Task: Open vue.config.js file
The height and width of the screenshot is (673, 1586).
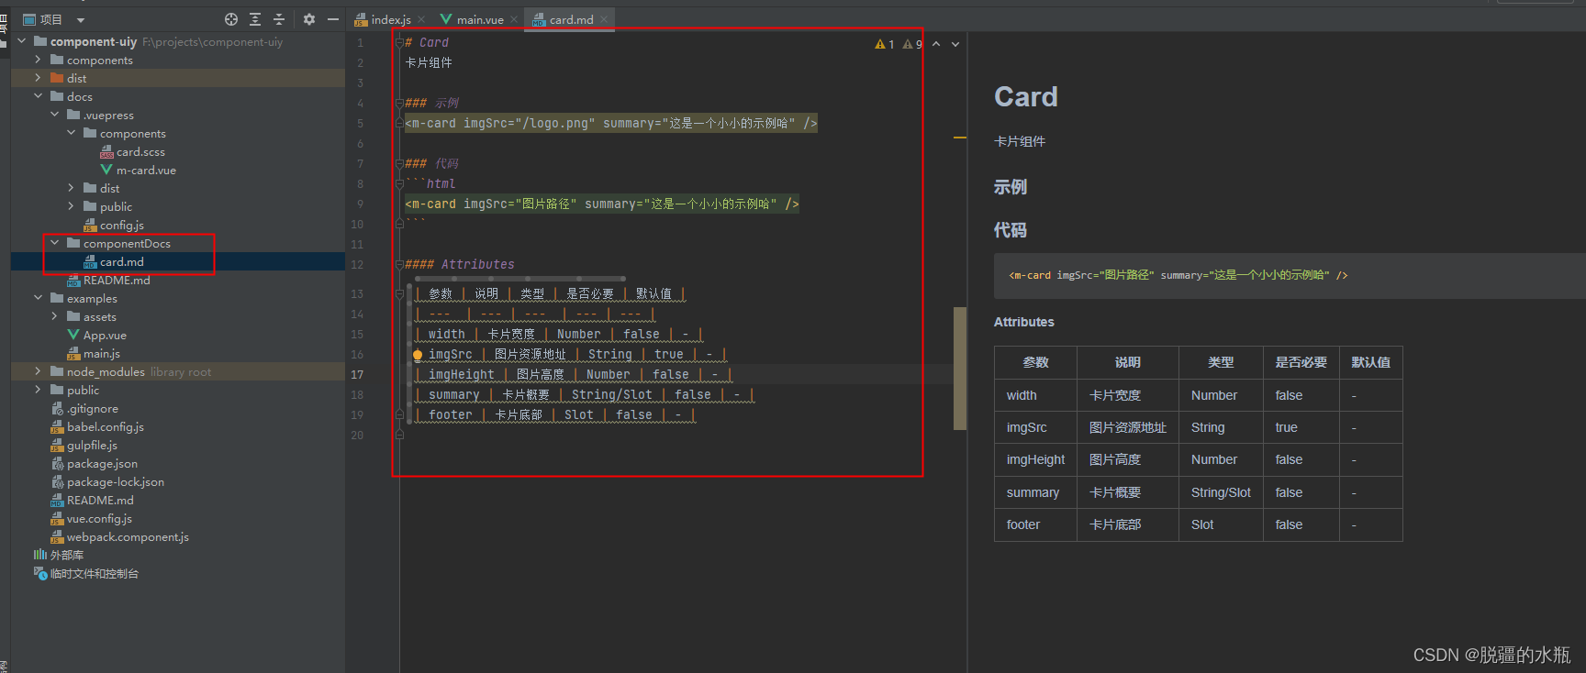Action: point(99,518)
